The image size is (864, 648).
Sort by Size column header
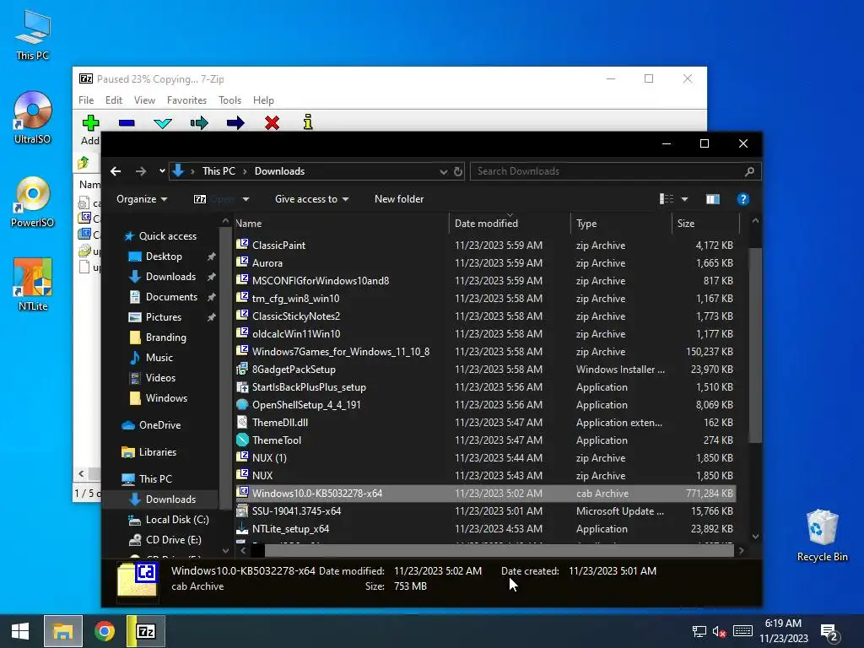pos(705,223)
